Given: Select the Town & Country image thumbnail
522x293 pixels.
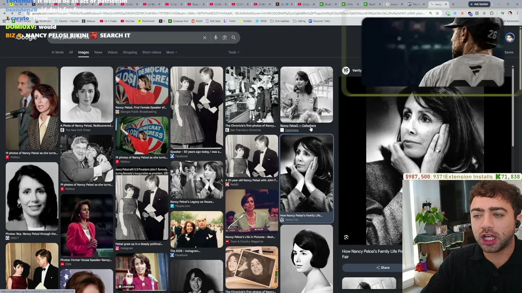Looking at the screenshot, I should 252,211.
